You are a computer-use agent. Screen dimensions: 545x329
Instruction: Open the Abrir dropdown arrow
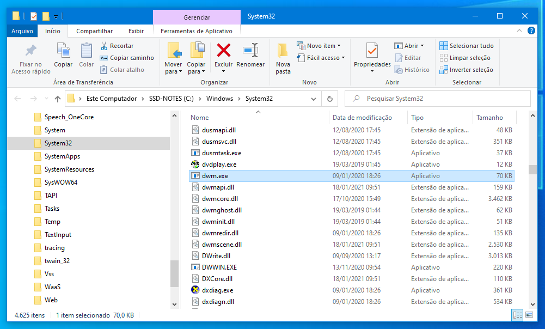(x=422, y=46)
